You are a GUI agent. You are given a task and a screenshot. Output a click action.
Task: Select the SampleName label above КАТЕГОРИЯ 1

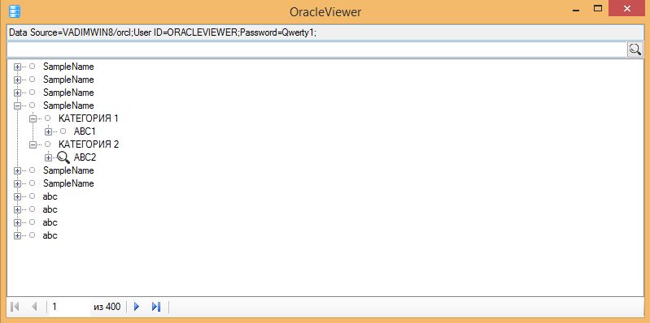(x=68, y=106)
